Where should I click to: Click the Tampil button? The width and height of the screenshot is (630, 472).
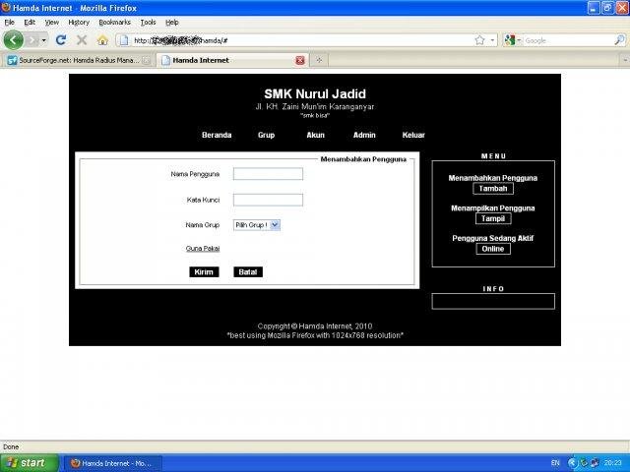click(493, 218)
